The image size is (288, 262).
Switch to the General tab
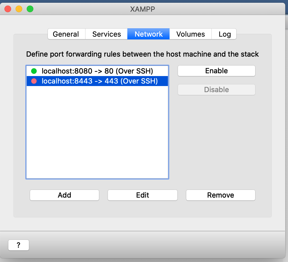click(66, 34)
